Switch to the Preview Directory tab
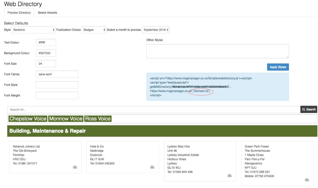This screenshot has height=188, width=318. coord(19,13)
